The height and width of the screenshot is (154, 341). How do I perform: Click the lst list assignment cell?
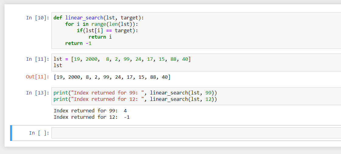196,62
